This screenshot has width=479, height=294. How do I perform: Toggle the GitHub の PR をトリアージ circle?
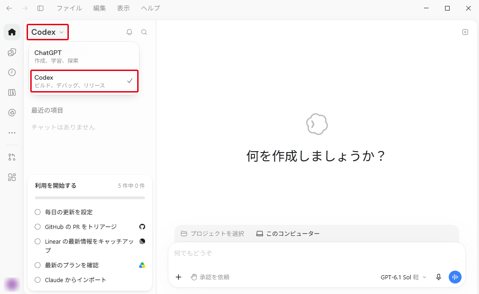[38, 227]
